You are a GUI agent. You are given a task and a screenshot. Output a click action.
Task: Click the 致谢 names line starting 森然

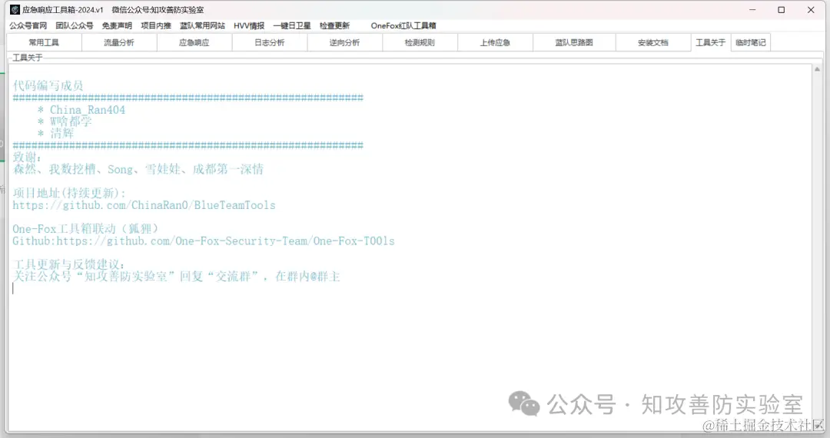(138, 169)
